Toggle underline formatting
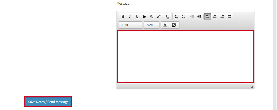 coord(137,16)
